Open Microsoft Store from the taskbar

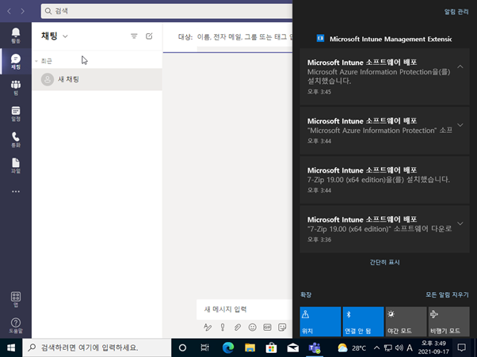point(271,348)
